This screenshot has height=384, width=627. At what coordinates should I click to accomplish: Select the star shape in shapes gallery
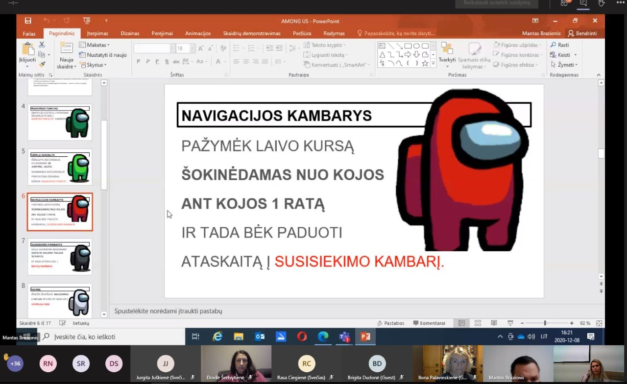tap(425, 63)
